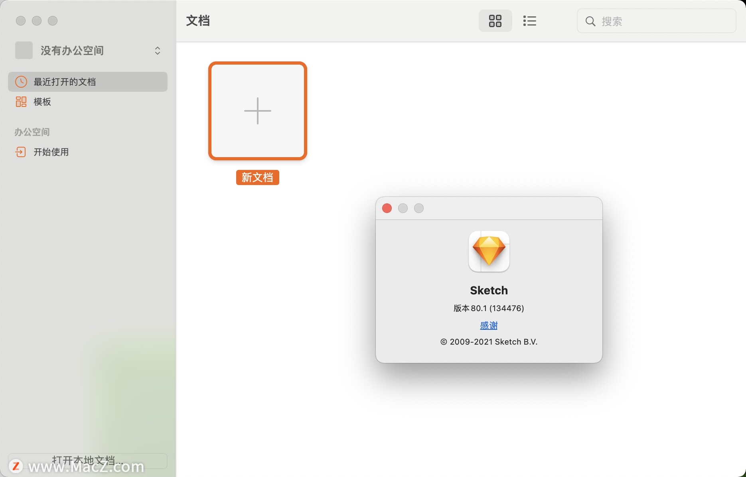Click the version text 版本 80.1
The height and width of the screenshot is (477, 746).
(489, 308)
